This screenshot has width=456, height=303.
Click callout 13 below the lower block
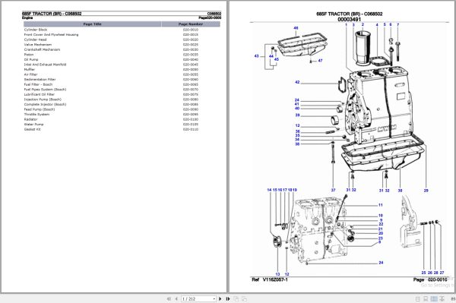coord(277,274)
